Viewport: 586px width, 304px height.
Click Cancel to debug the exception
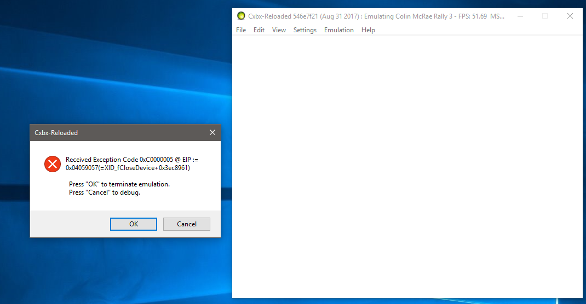tap(187, 224)
